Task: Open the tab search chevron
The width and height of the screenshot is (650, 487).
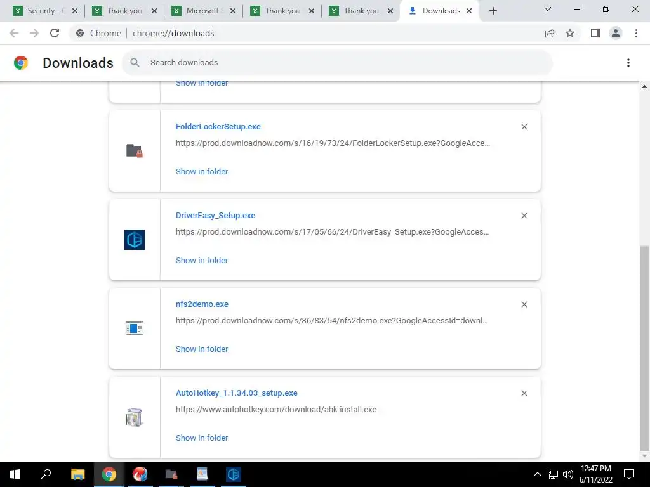Action: pos(548,9)
